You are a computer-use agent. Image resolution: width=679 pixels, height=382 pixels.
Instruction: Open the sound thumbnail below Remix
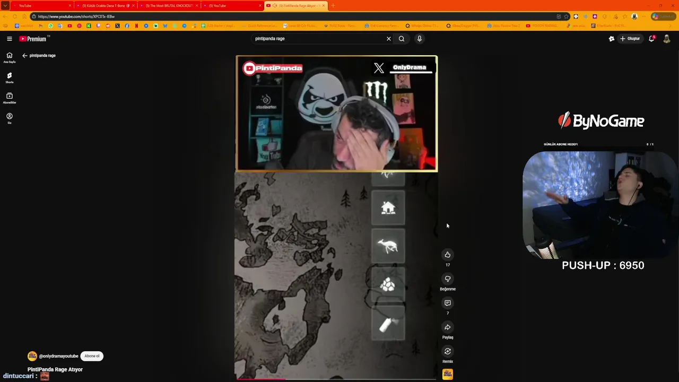point(448,374)
